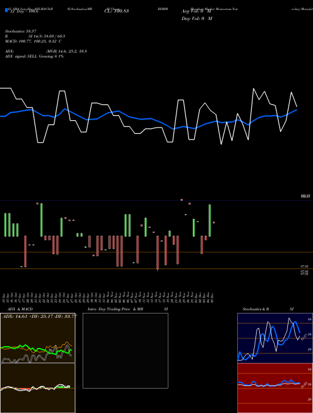
Task: Click the blue moving average line end
Action: [x=297, y=110]
